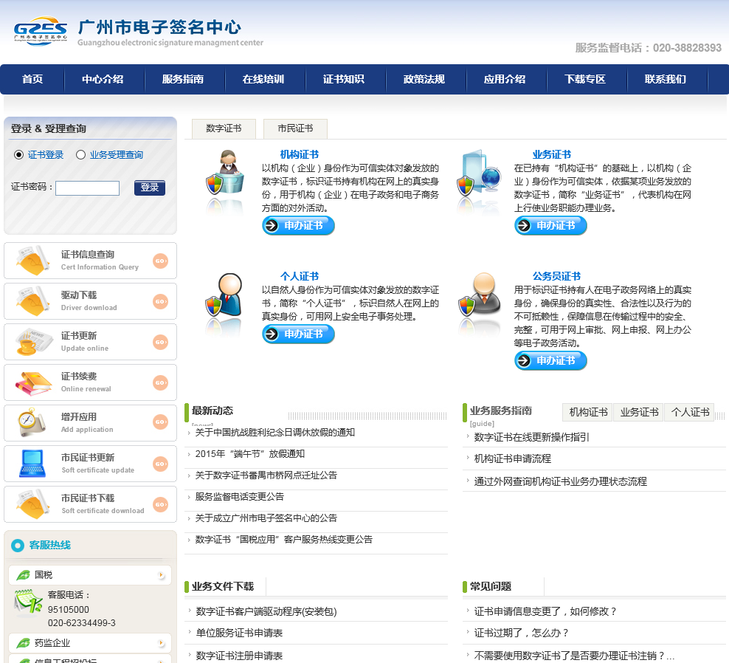The width and height of the screenshot is (729, 663).
Task: Click 申办证书 under 公务员证书
Action: (551, 360)
